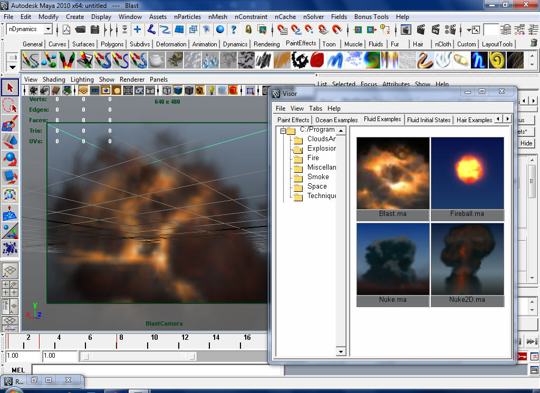Click the time range slider bar
The height and width of the screenshot is (393, 540).
coord(139,356)
